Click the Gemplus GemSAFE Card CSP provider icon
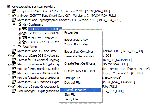The width and height of the screenshot is (154, 107). click(x=14, y=11)
